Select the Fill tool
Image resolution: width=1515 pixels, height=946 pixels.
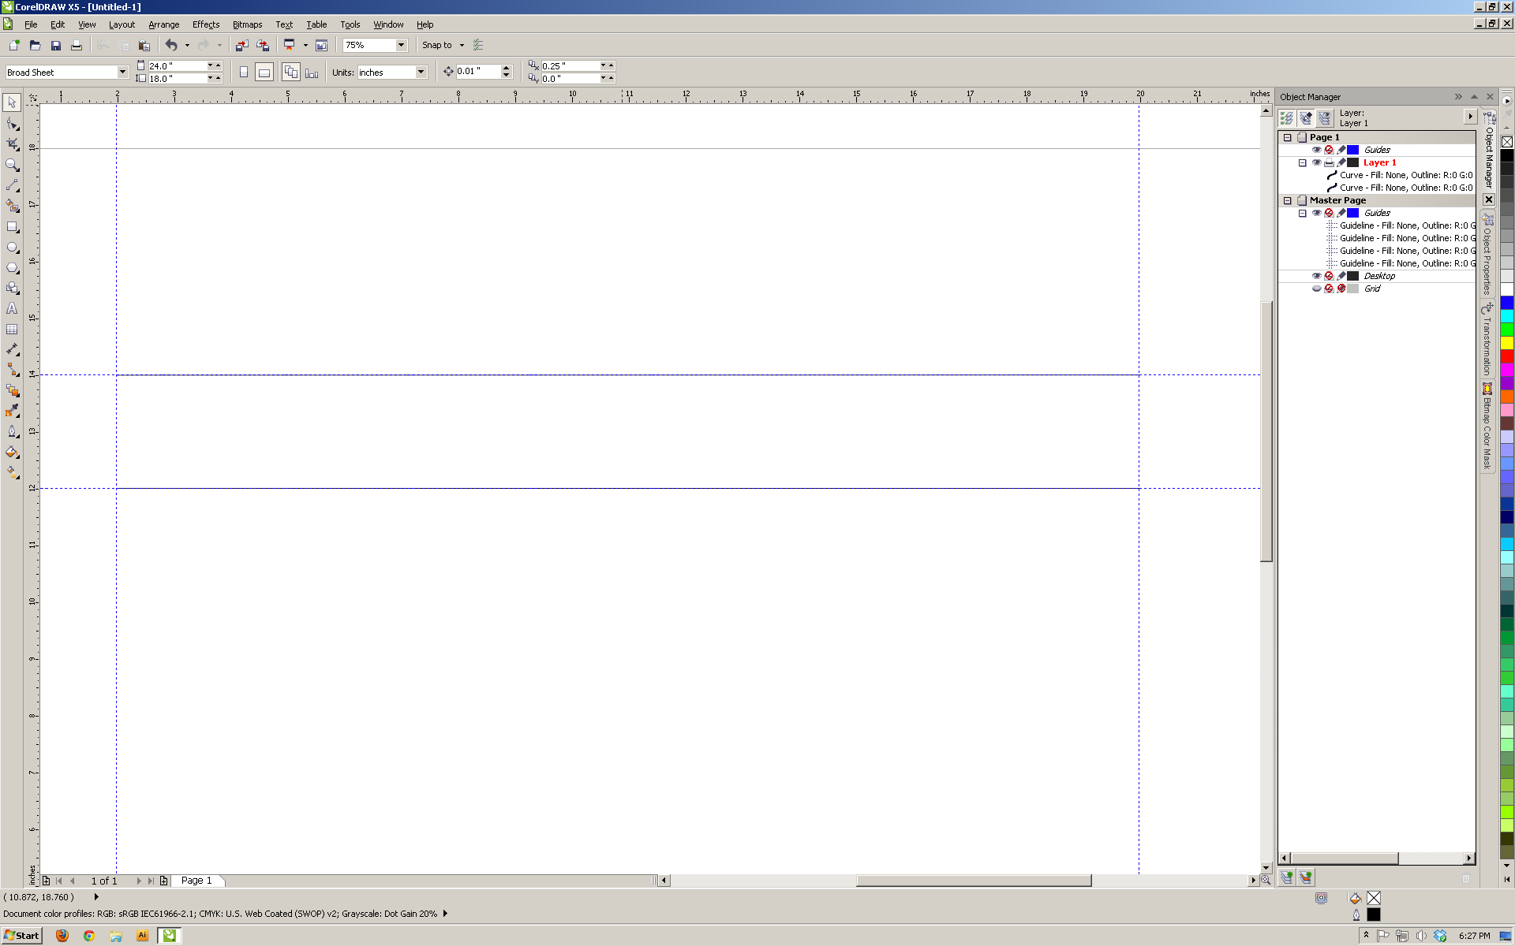click(12, 452)
